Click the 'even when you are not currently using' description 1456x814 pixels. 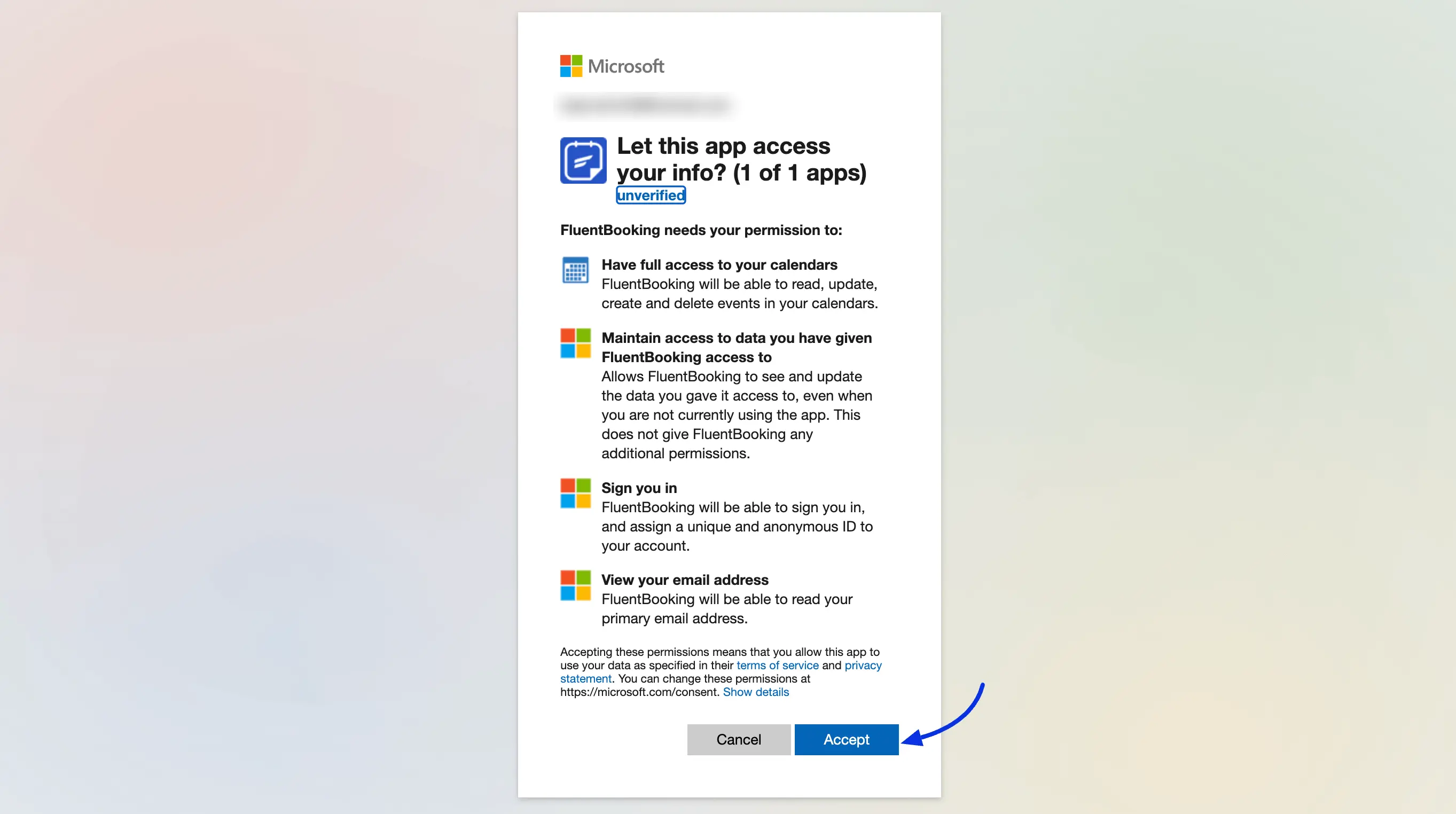tap(737, 415)
